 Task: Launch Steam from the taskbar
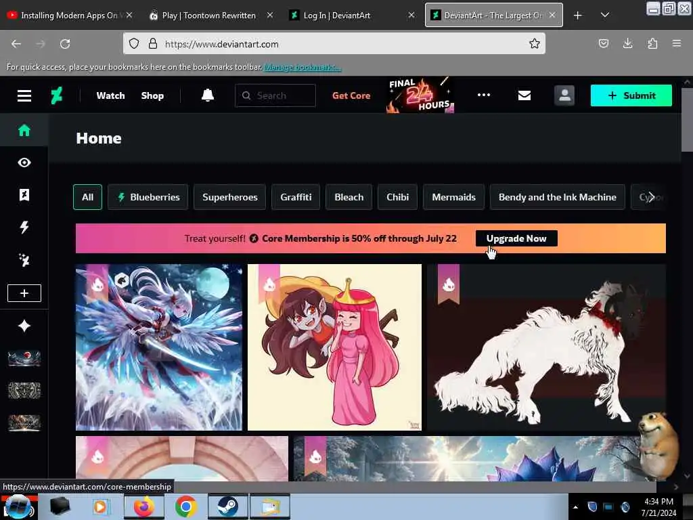coord(227,506)
